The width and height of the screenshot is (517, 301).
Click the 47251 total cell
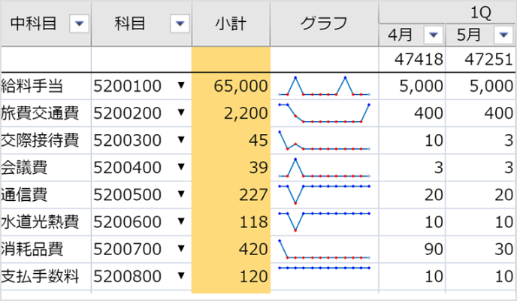click(481, 59)
